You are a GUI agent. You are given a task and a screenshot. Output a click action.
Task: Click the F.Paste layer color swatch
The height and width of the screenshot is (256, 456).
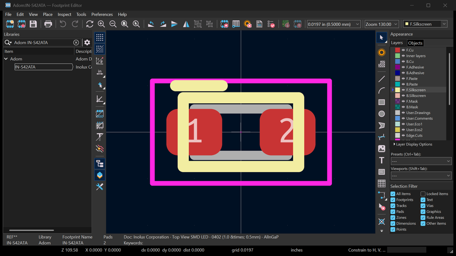(x=397, y=79)
